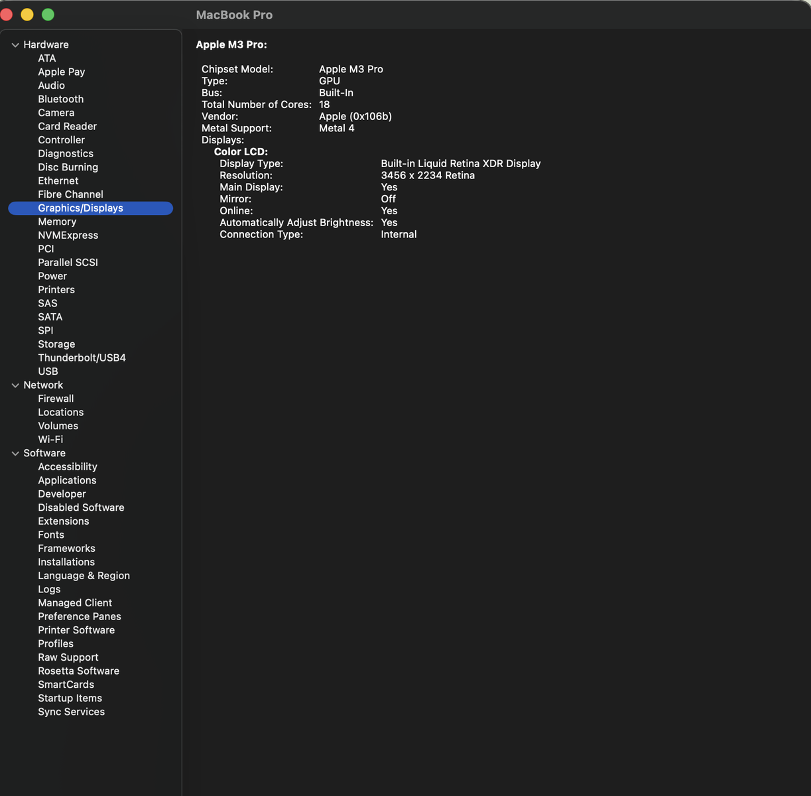The image size is (811, 796).
Task: Click the Network section label
Action: 43,385
